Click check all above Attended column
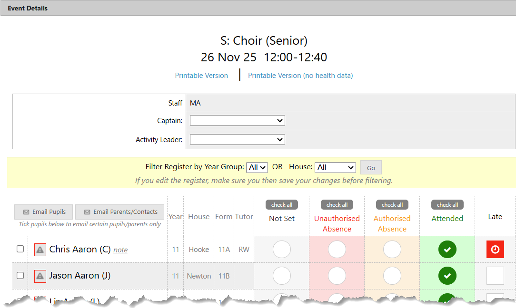 (447, 205)
